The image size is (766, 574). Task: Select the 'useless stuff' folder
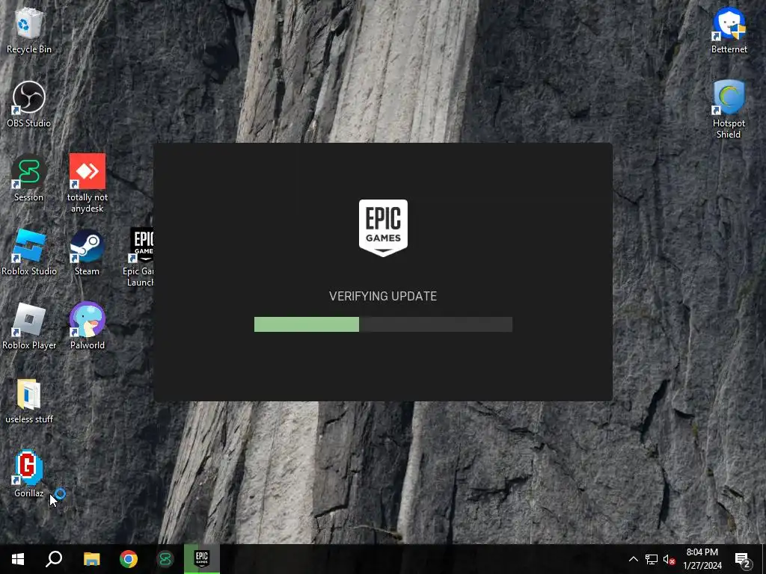29,401
